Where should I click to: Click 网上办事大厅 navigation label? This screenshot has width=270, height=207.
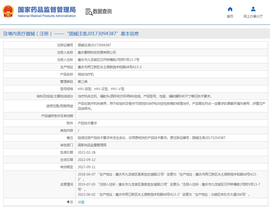253,16
